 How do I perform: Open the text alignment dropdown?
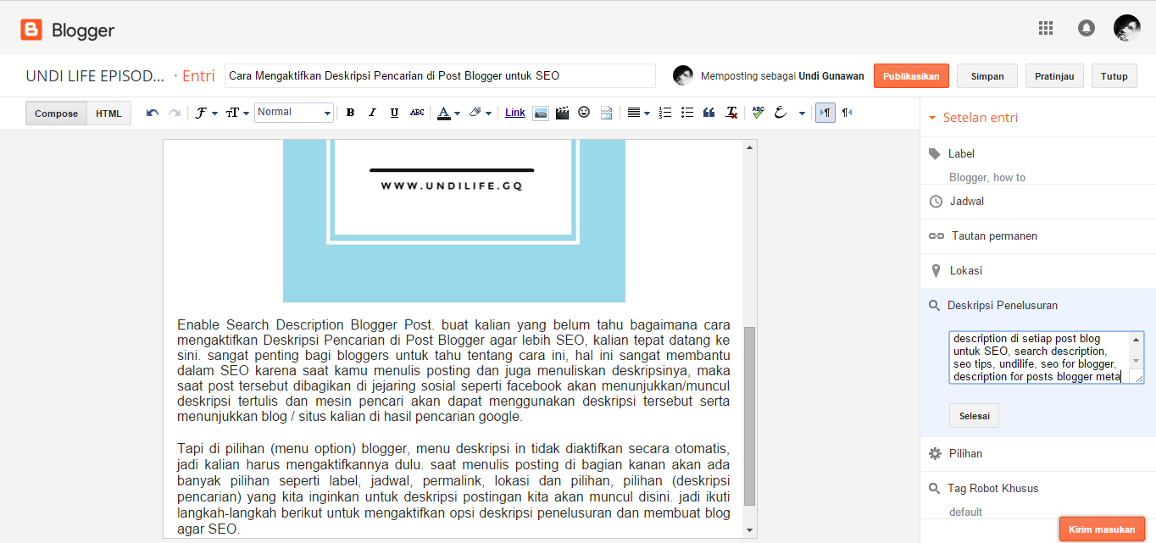[638, 113]
